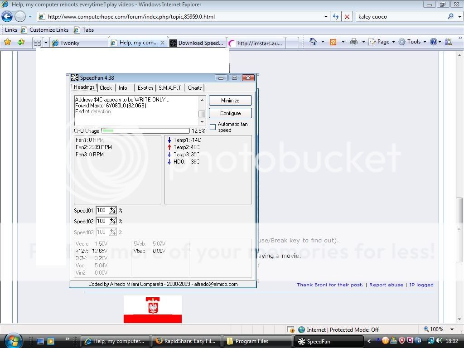Click the Print icon in IE toolbar
464x348 pixels.
(x=354, y=42)
